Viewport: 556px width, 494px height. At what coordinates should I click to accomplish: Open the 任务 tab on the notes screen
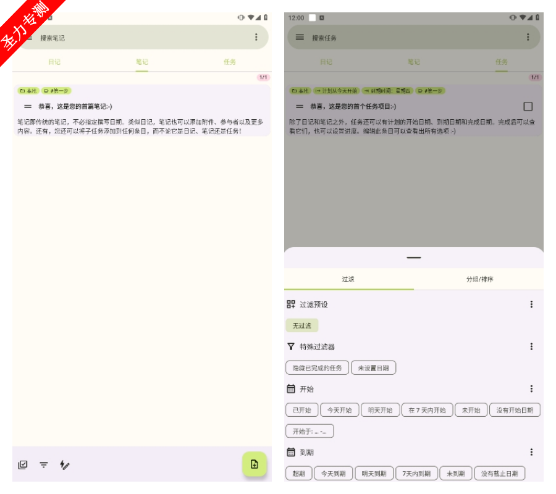(229, 62)
